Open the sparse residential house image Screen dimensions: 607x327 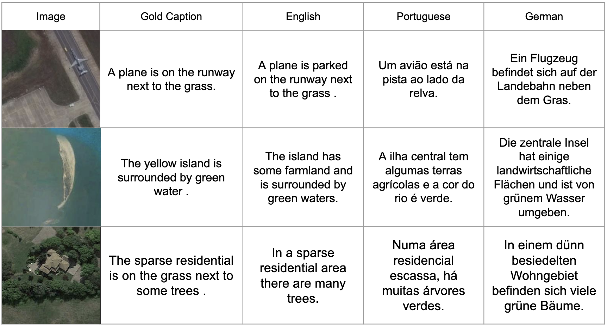[x=51, y=275]
